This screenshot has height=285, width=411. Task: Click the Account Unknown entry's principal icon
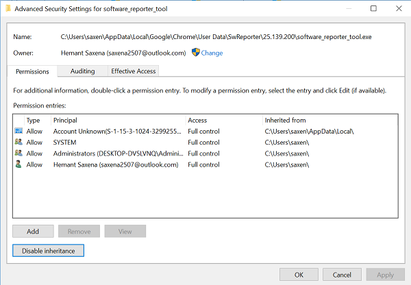17,131
